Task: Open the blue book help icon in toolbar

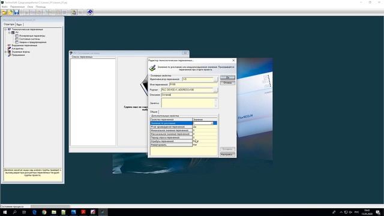Action: point(90,12)
